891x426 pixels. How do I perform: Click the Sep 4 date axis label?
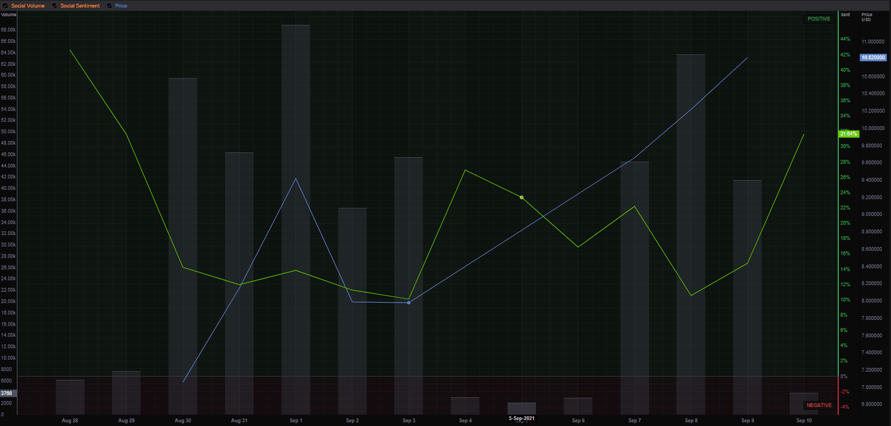point(465,420)
